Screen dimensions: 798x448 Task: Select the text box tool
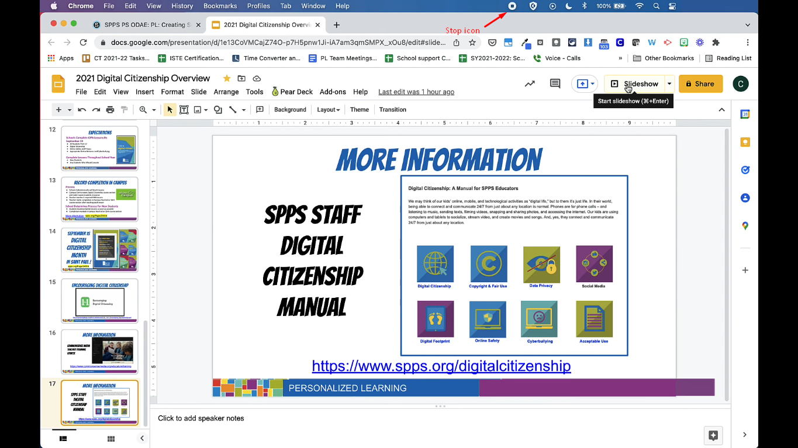tap(184, 110)
